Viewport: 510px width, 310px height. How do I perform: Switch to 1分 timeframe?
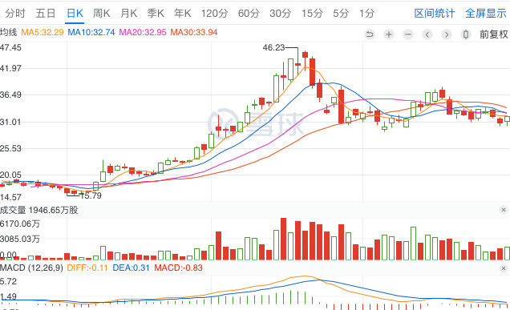366,14
